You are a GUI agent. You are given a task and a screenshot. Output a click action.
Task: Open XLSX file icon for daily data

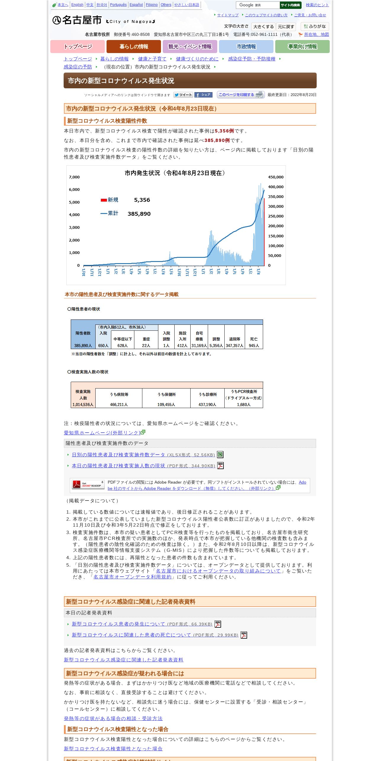point(220,455)
